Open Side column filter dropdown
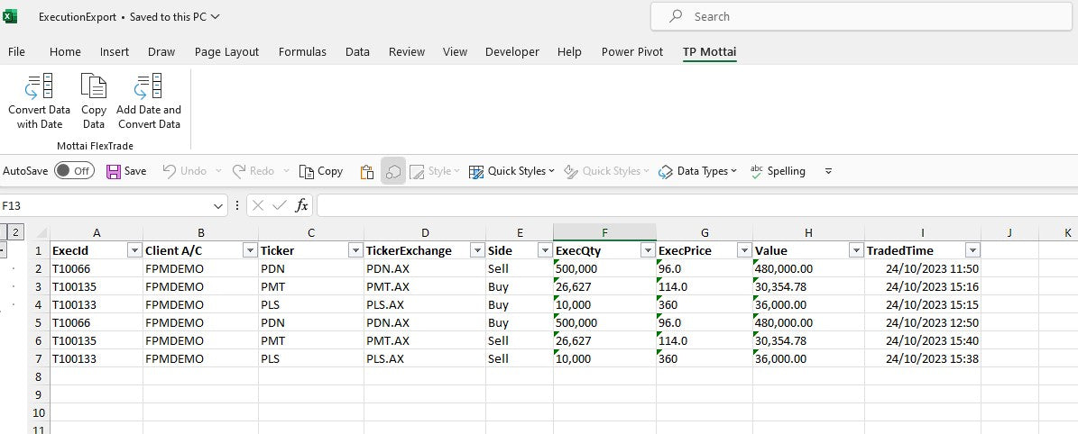Viewport: 1078px width, 434px height. coord(545,250)
